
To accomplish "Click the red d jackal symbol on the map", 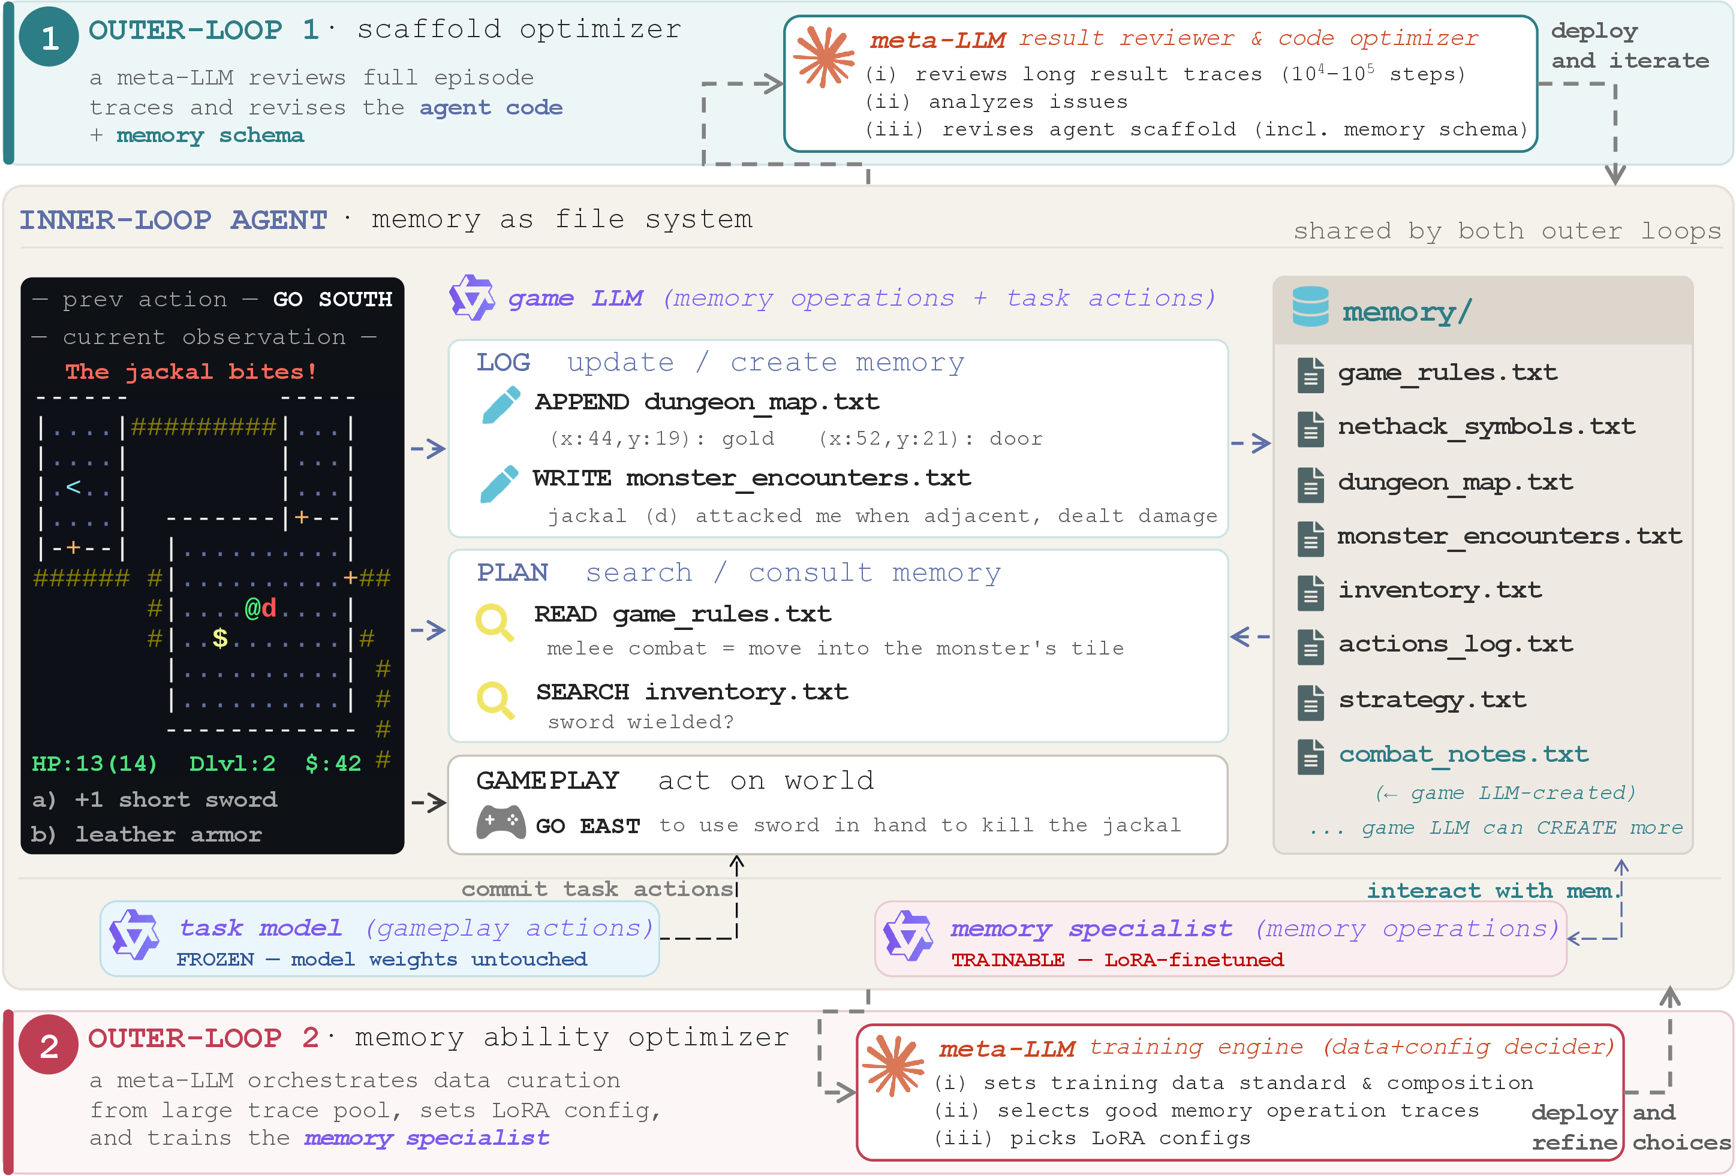I will (269, 608).
